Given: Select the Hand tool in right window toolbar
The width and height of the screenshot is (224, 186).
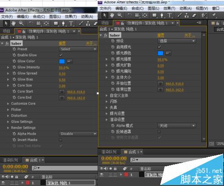Looking at the screenshot, I should pos(112,15).
